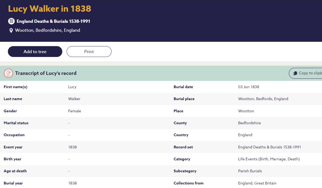This screenshot has width=322, height=188.
Task: Select the burial date value 03 Jun 1838
Action: (x=249, y=87)
